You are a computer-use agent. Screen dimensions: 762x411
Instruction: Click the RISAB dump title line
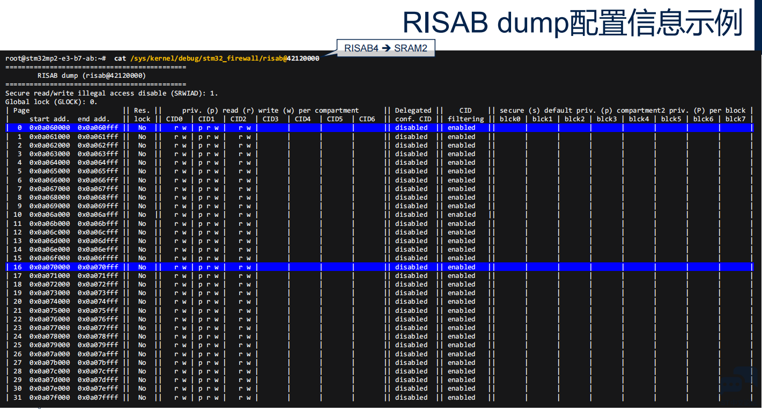pos(91,76)
